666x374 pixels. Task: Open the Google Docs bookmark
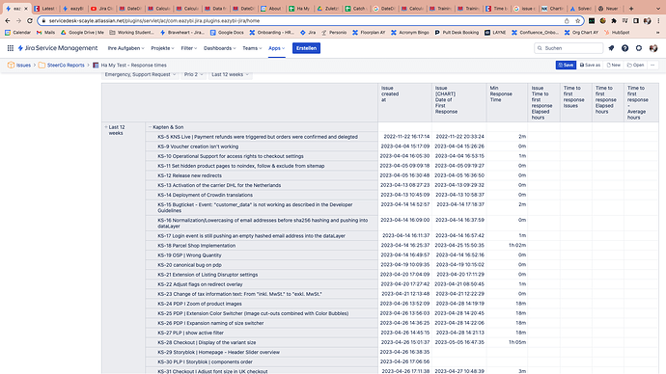click(x=227, y=32)
